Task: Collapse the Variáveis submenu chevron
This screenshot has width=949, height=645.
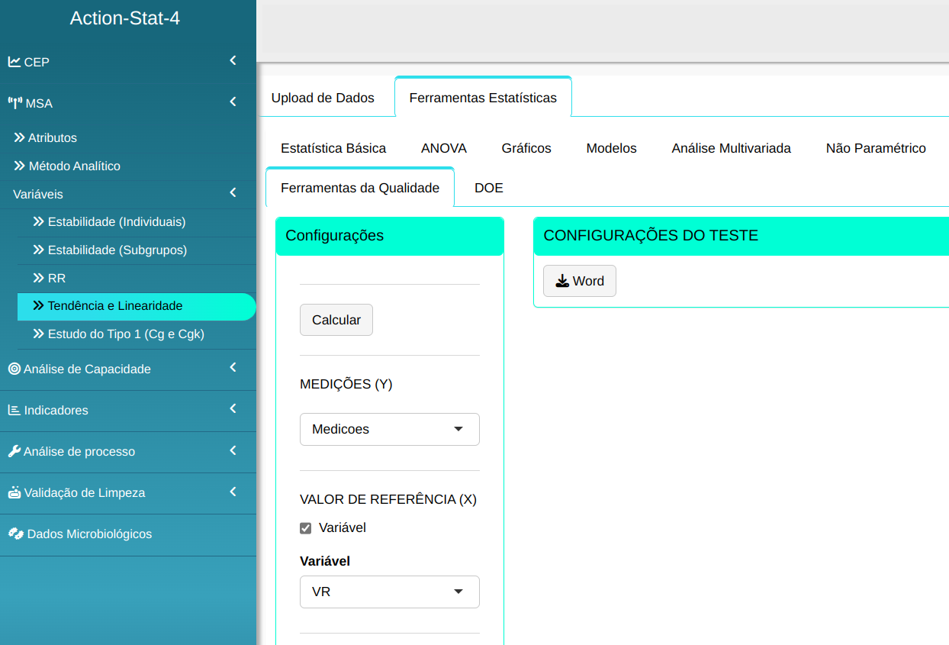Action: 233,194
